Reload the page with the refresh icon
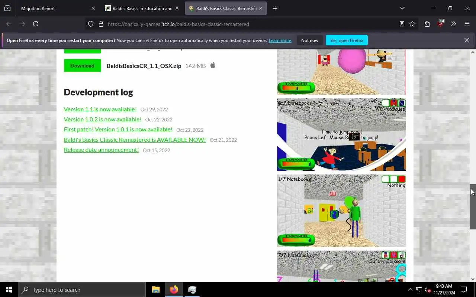 pyautogui.click(x=36, y=24)
